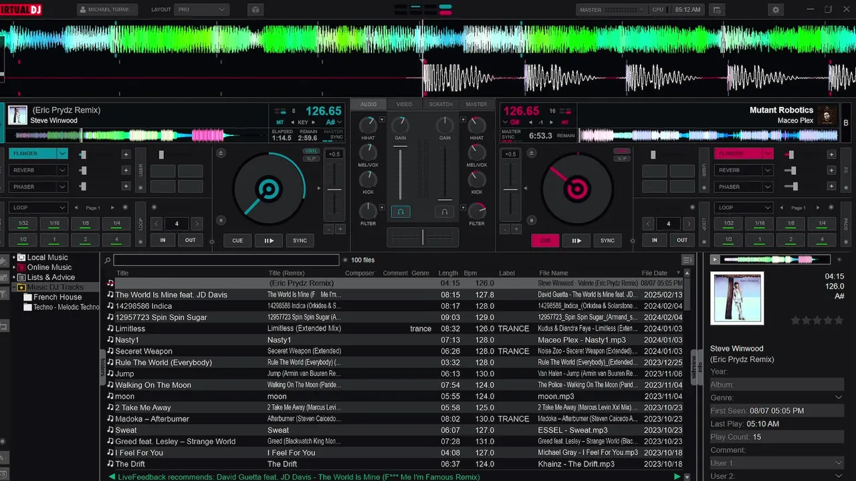The height and width of the screenshot is (481, 856).
Task: Click the stop button below the right jog wheel
Action: [532, 220]
